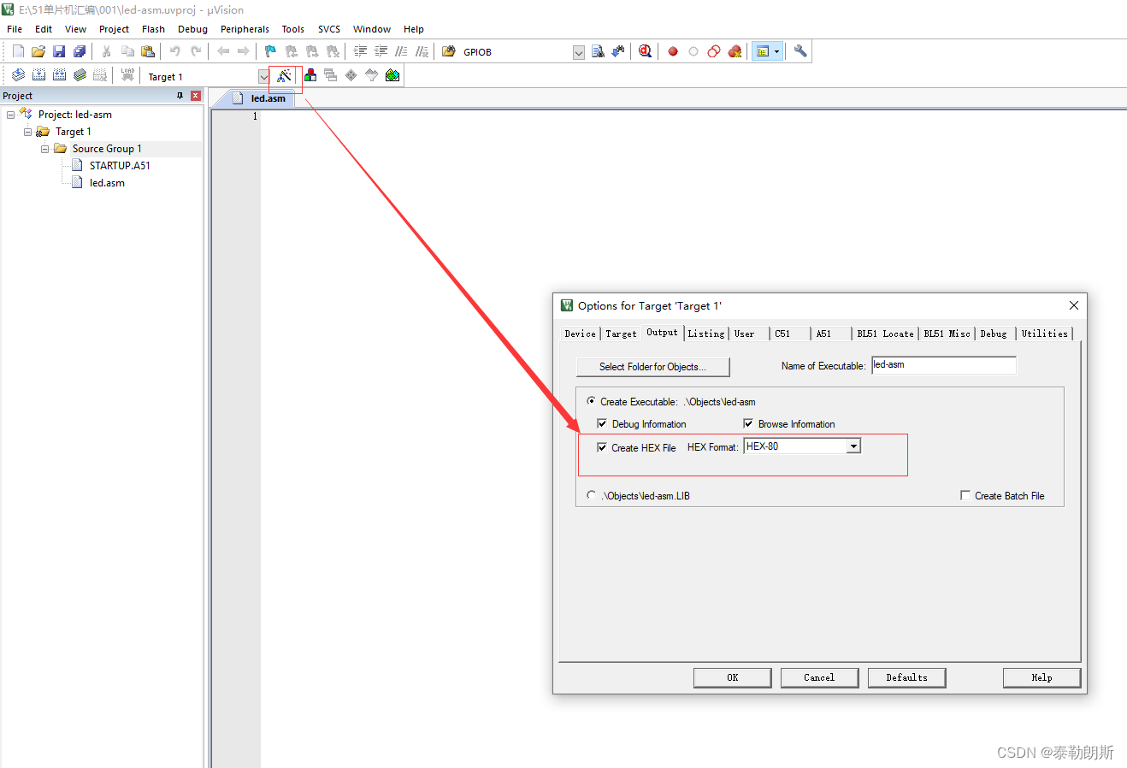The width and height of the screenshot is (1127, 768).
Task: Start the debug session icon
Action: click(x=646, y=51)
